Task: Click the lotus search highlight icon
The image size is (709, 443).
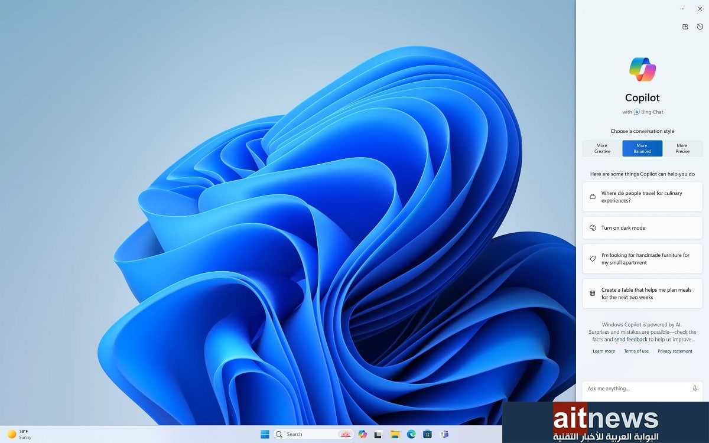Action: pos(344,434)
